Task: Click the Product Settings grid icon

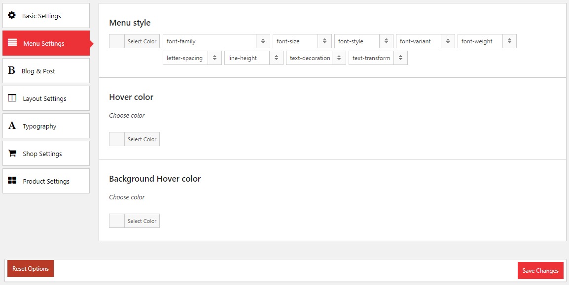Action: tap(12, 181)
